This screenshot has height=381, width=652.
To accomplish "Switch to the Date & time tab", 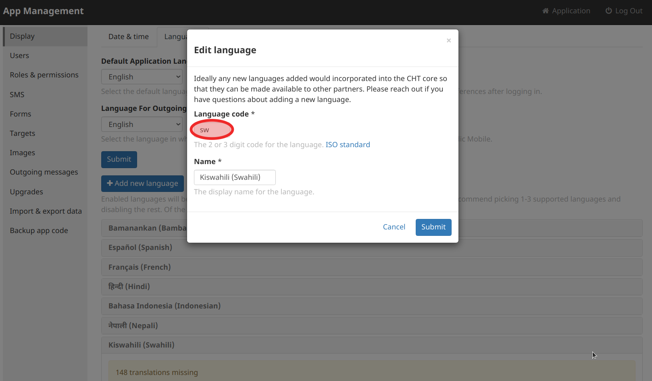I will pos(129,37).
